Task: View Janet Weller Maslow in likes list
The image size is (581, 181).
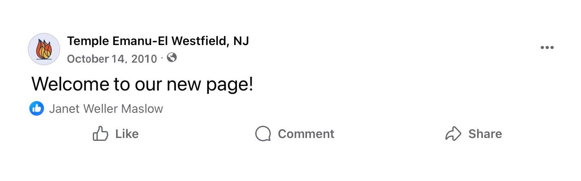Action: (x=106, y=109)
